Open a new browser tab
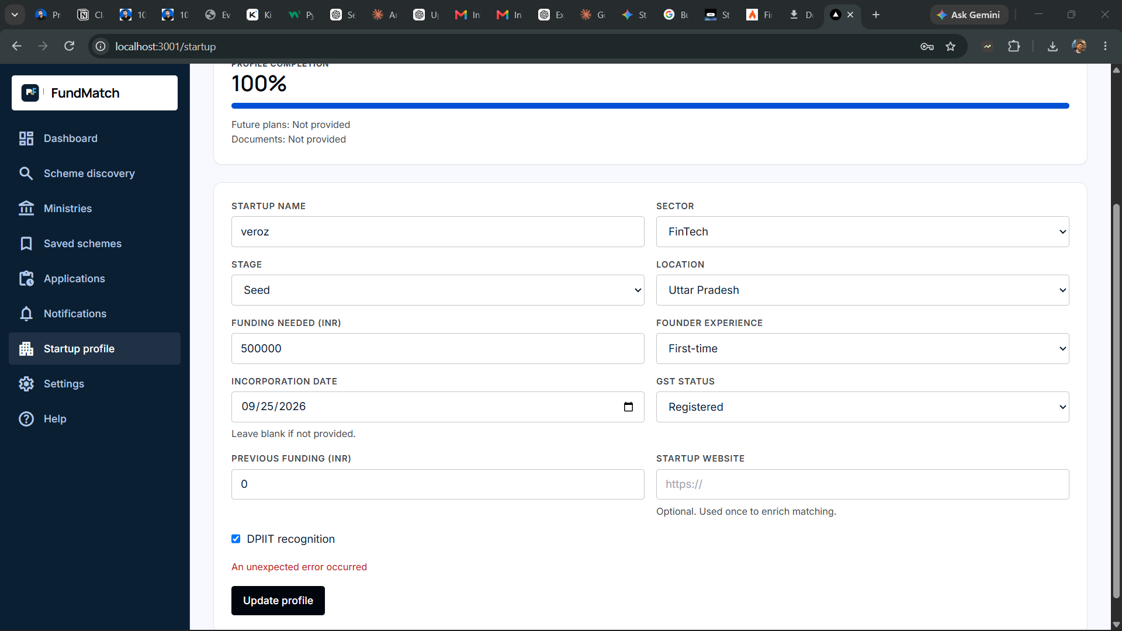 [x=876, y=15]
